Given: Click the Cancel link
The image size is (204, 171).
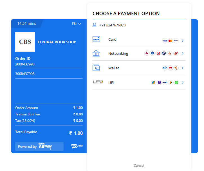Looking at the screenshot, I should pos(139,166).
